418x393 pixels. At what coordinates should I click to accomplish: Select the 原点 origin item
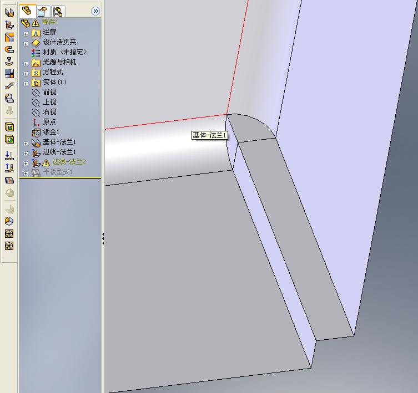tap(49, 122)
